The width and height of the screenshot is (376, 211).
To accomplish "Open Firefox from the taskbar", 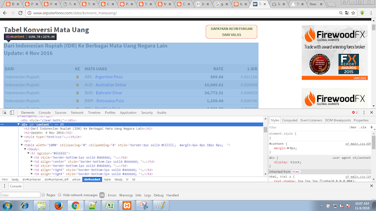I will click(x=59, y=206).
